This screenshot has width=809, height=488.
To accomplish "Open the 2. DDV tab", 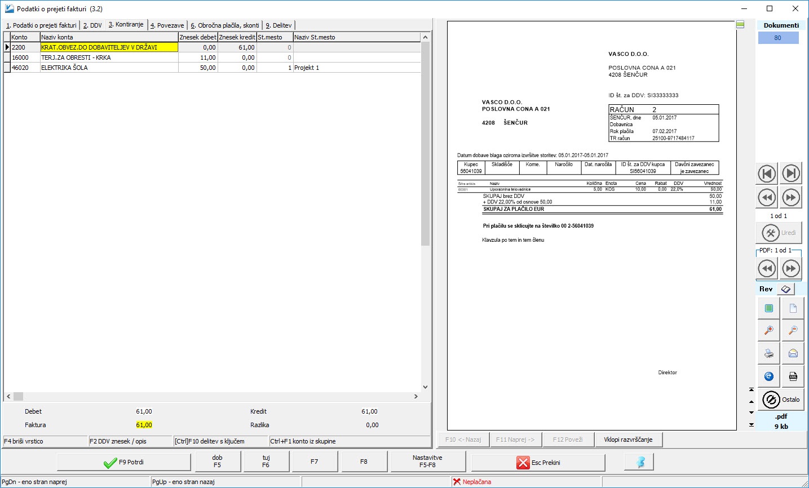I will coord(92,25).
